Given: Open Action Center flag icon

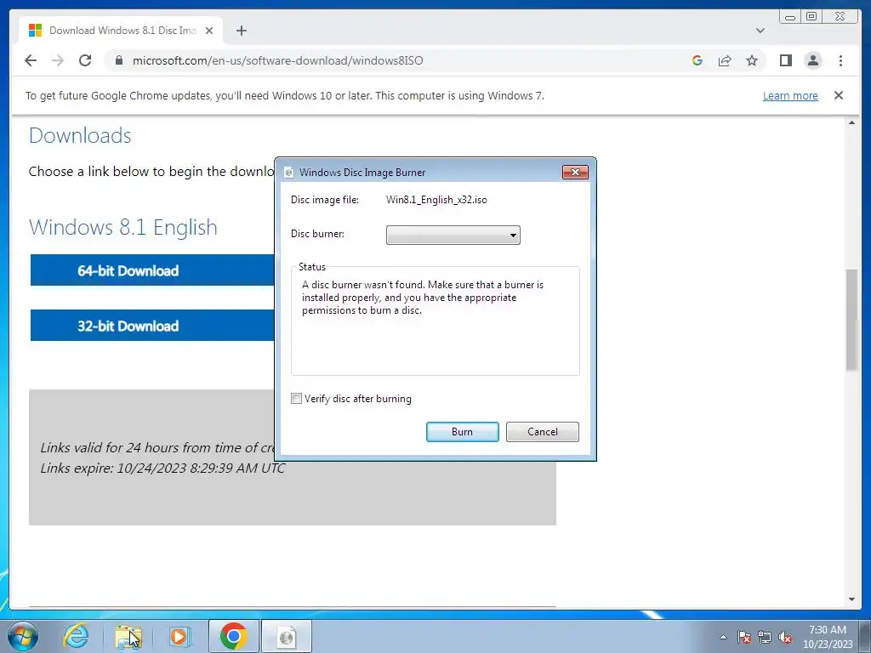Looking at the screenshot, I should point(744,637).
